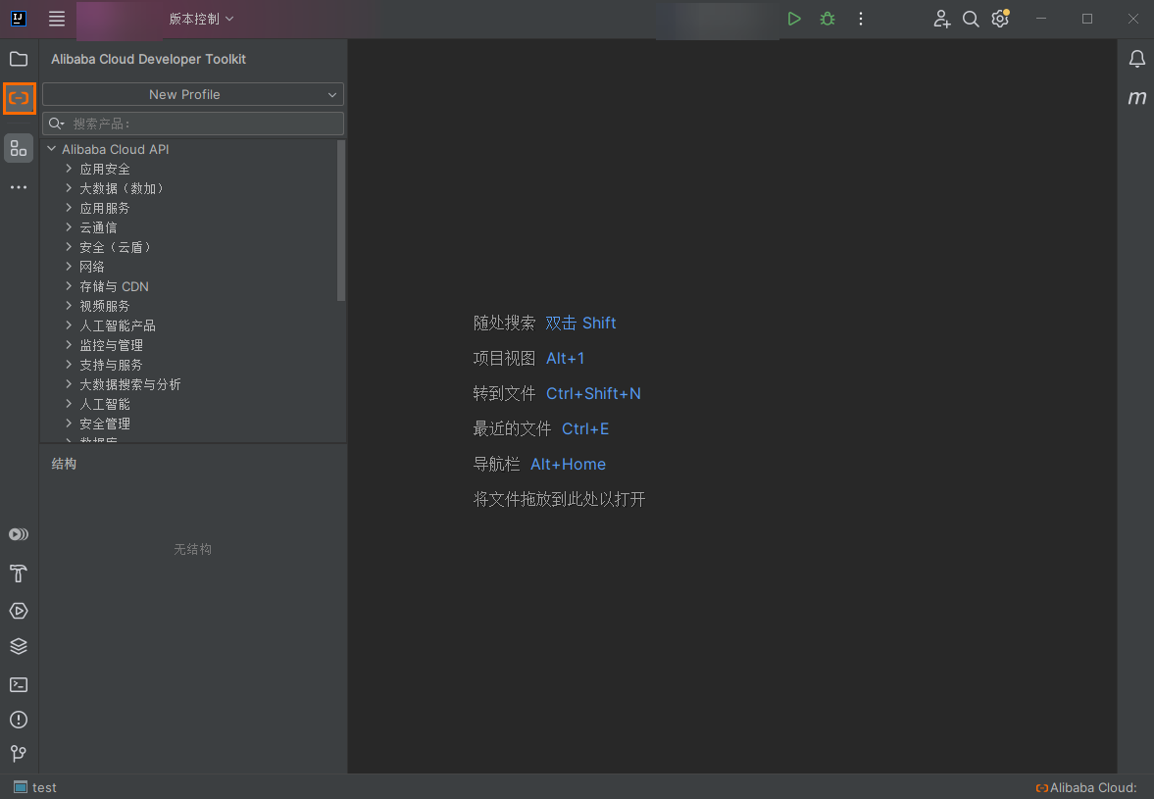The width and height of the screenshot is (1154, 799).
Task: Click the search options magnifier icon in product search
Action: coord(57,124)
